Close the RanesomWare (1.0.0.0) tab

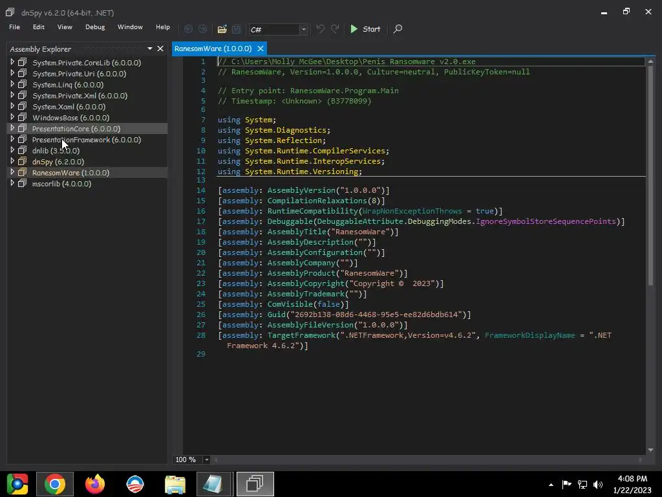261,49
